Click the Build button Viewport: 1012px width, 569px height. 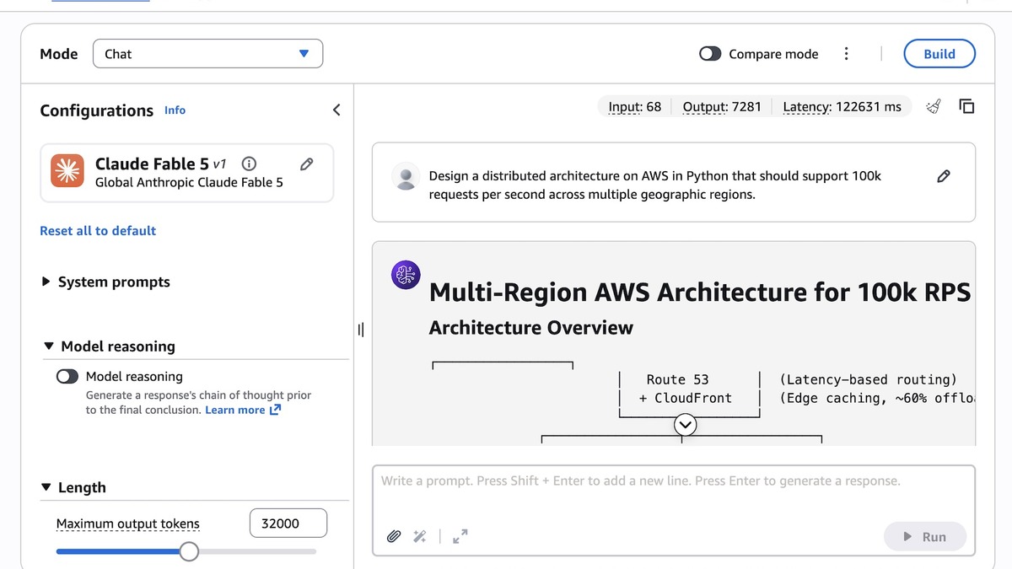(939, 54)
